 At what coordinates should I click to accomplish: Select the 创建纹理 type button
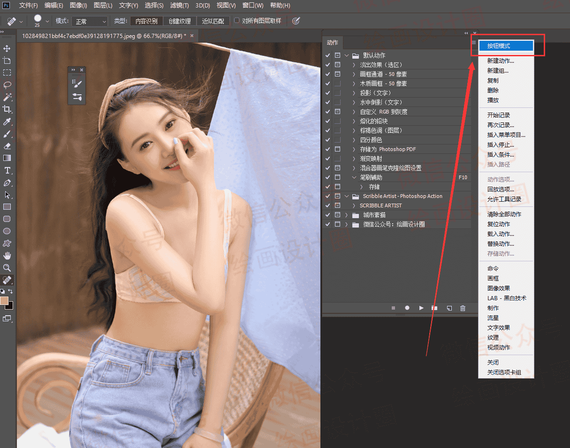[x=180, y=21]
